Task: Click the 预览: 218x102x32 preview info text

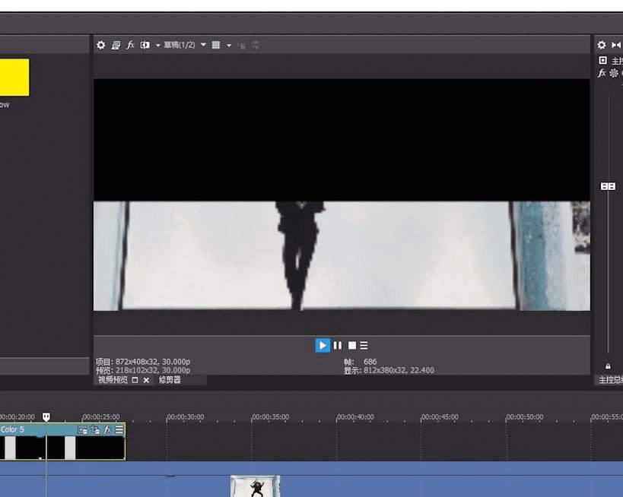Action: click(143, 370)
